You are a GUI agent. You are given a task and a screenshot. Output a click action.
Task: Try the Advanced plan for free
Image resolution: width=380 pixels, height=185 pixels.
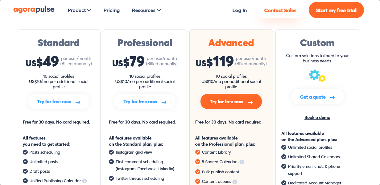[231, 101]
